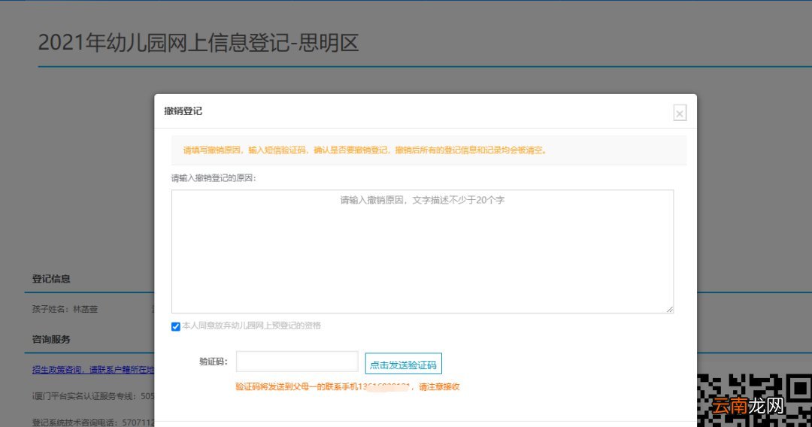Click the 登记系统技术咨询电话 text
This screenshot has height=427, width=812.
(x=93, y=422)
